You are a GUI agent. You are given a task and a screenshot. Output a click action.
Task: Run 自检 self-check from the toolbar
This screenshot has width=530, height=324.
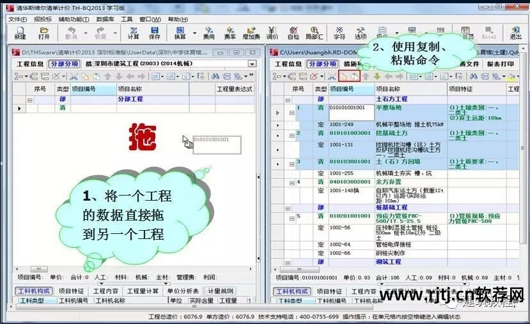[x=293, y=33]
